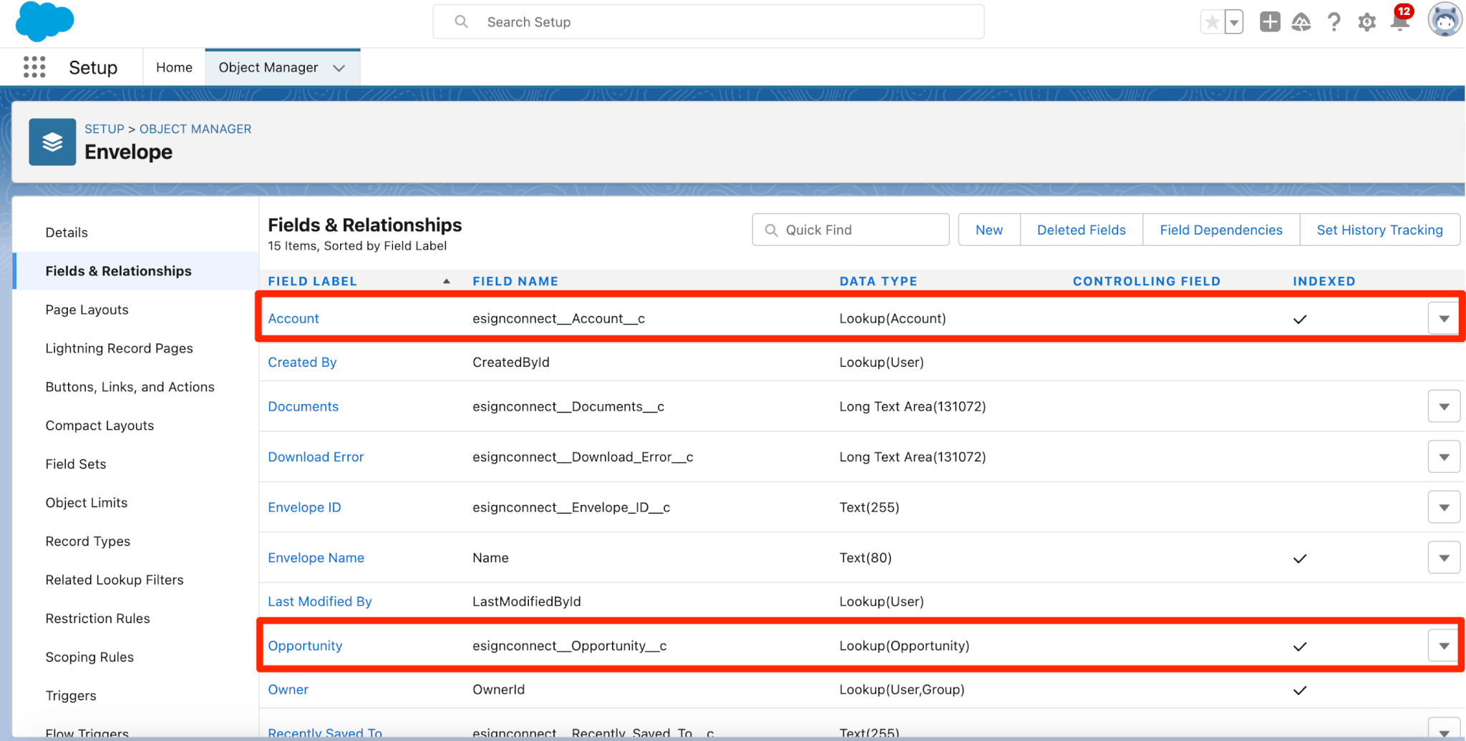This screenshot has width=1466, height=741.
Task: Select Fields & Relationships in sidebar
Action: (136, 271)
